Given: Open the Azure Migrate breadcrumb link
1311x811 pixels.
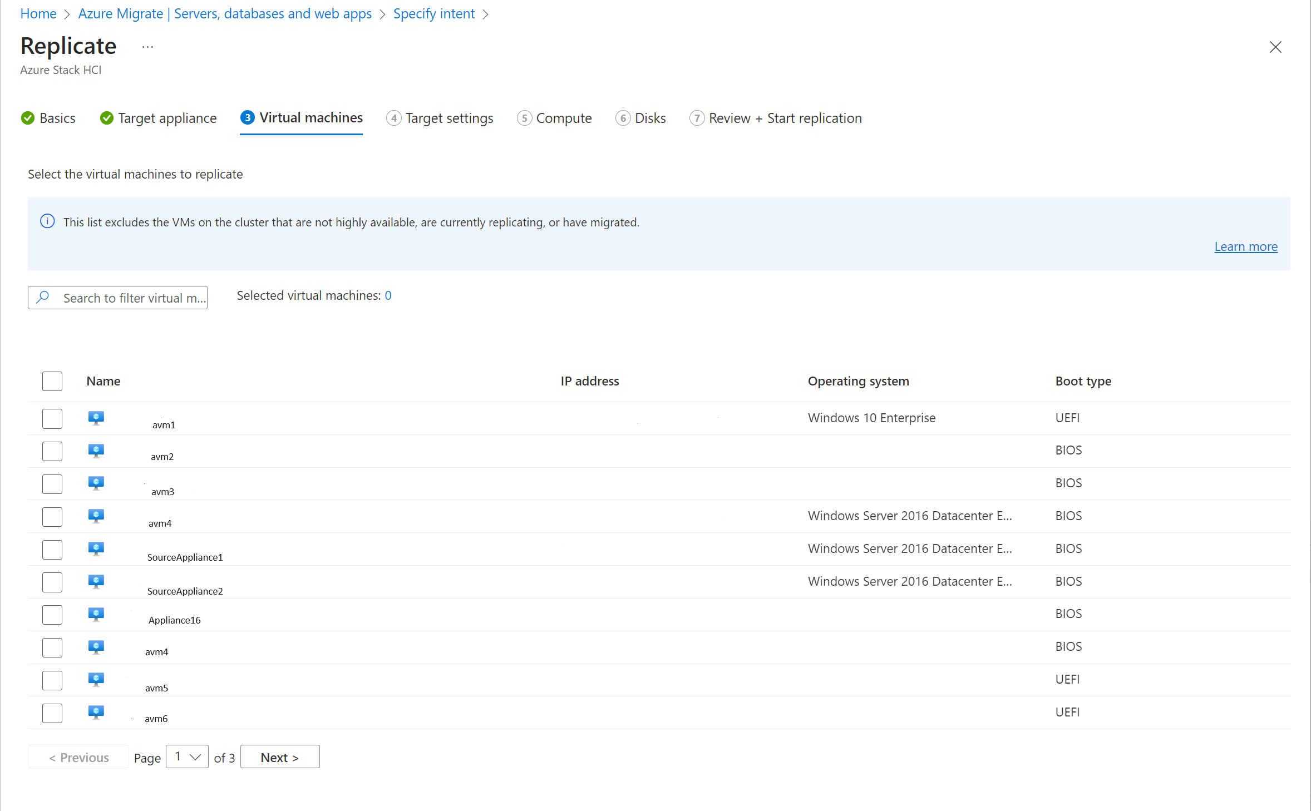Looking at the screenshot, I should 225,14.
